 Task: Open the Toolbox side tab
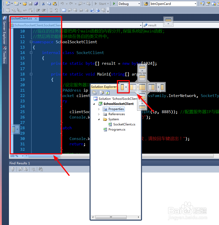point(5,55)
